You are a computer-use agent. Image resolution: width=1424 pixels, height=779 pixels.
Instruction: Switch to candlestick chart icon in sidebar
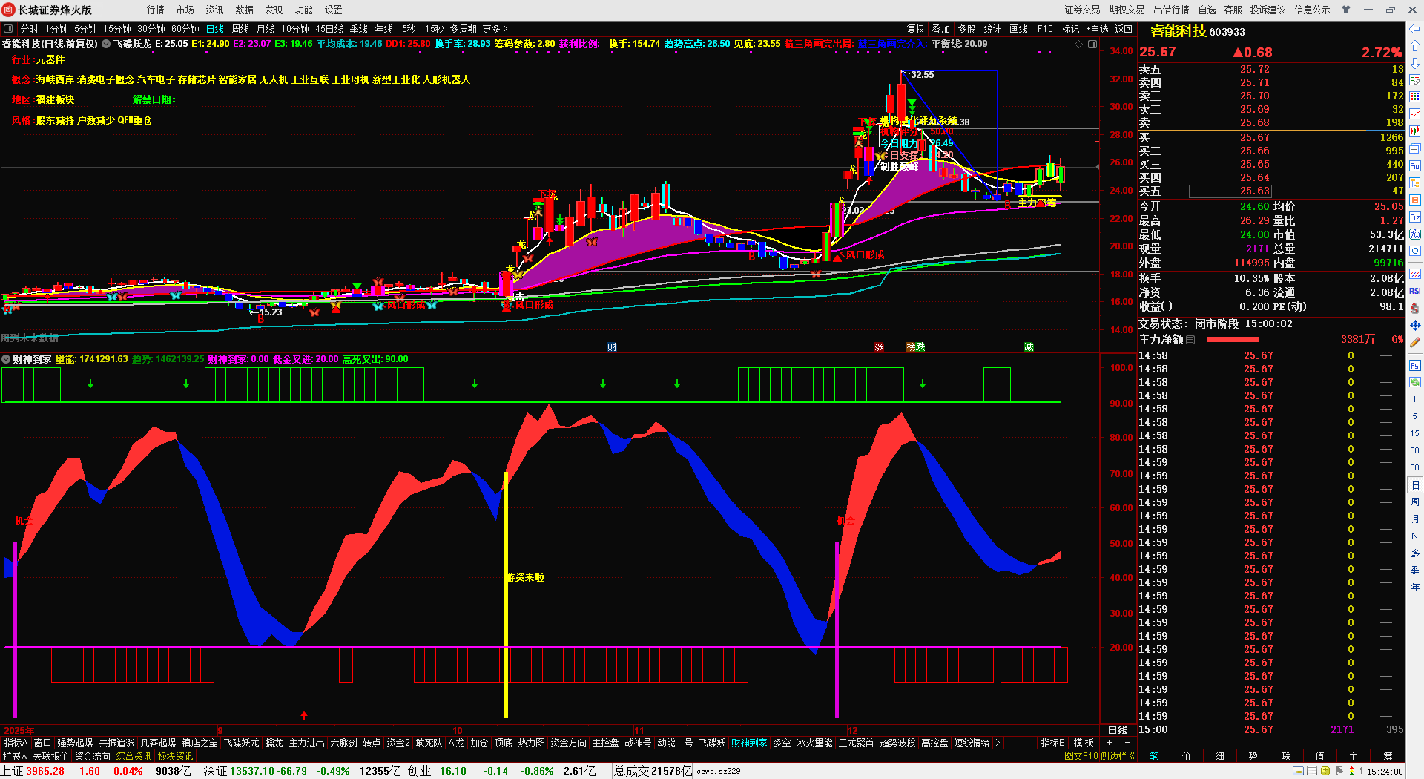(x=1415, y=131)
